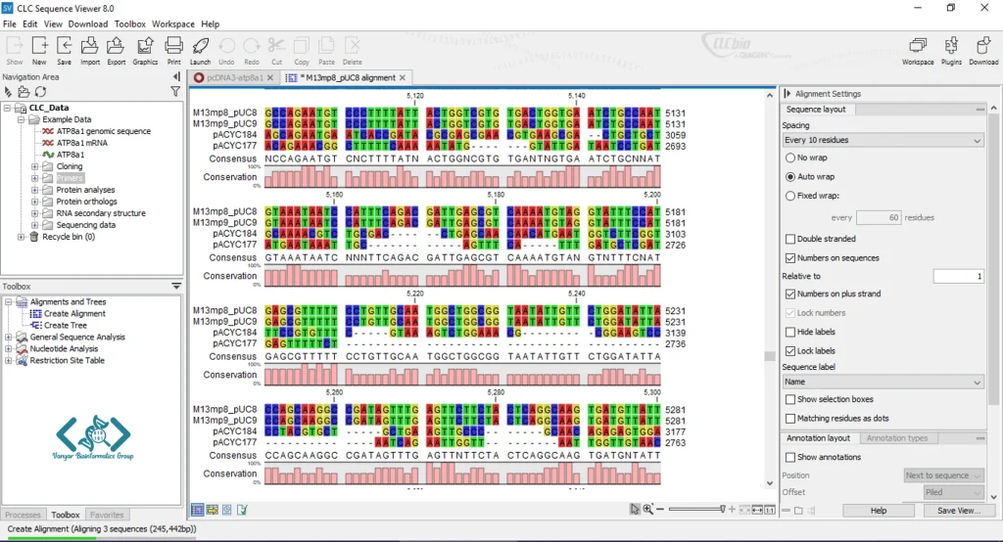
Task: Expand the Nucleotide Analysis toolbox node
Action: tap(8, 348)
